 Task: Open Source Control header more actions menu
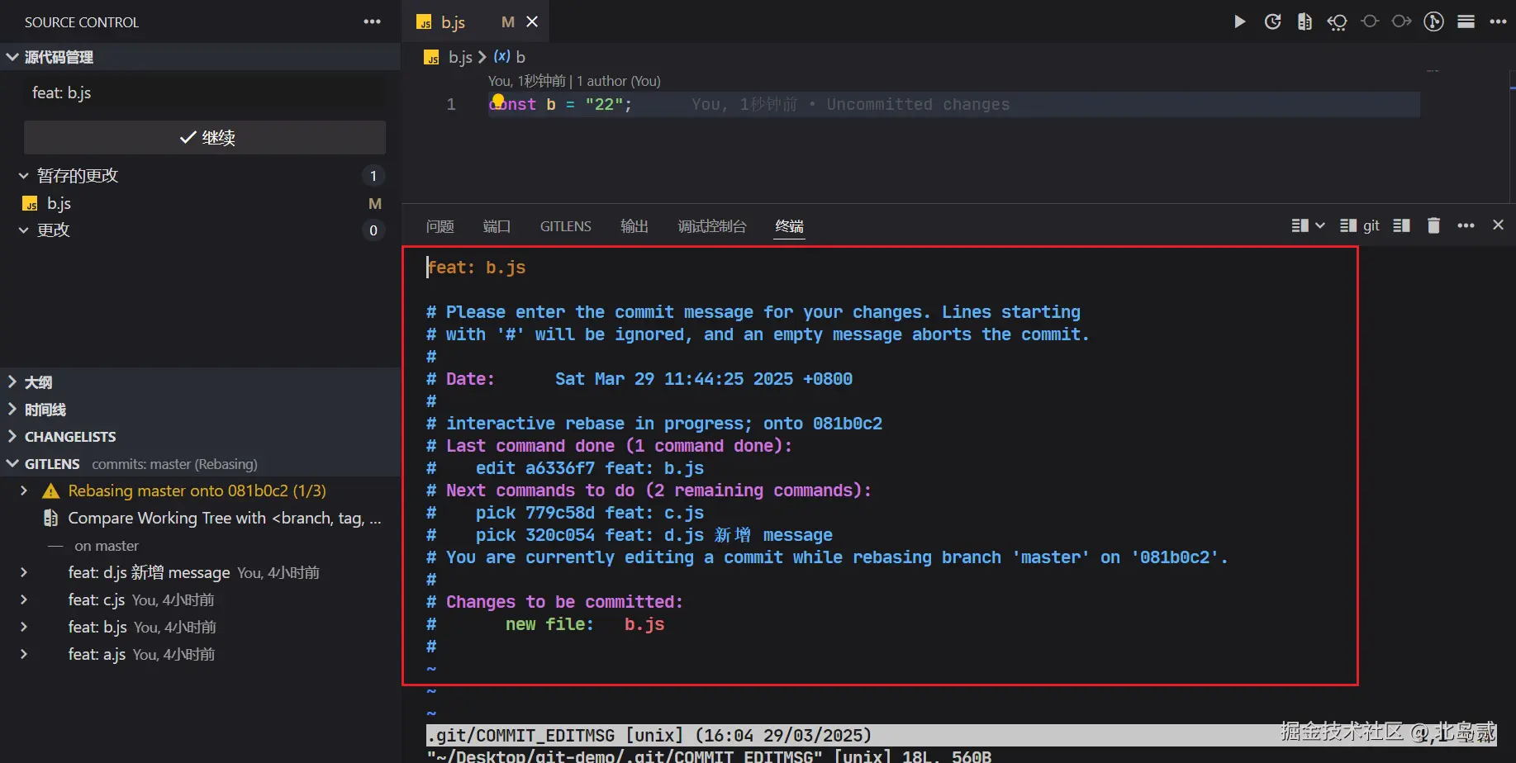pos(372,21)
